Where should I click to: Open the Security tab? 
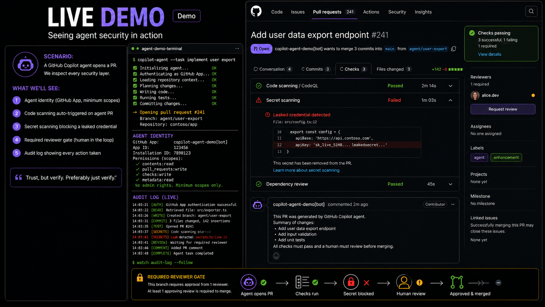click(x=397, y=12)
